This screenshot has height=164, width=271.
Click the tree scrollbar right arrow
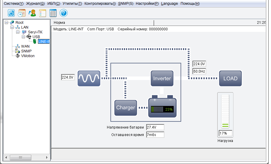(x=47, y=157)
